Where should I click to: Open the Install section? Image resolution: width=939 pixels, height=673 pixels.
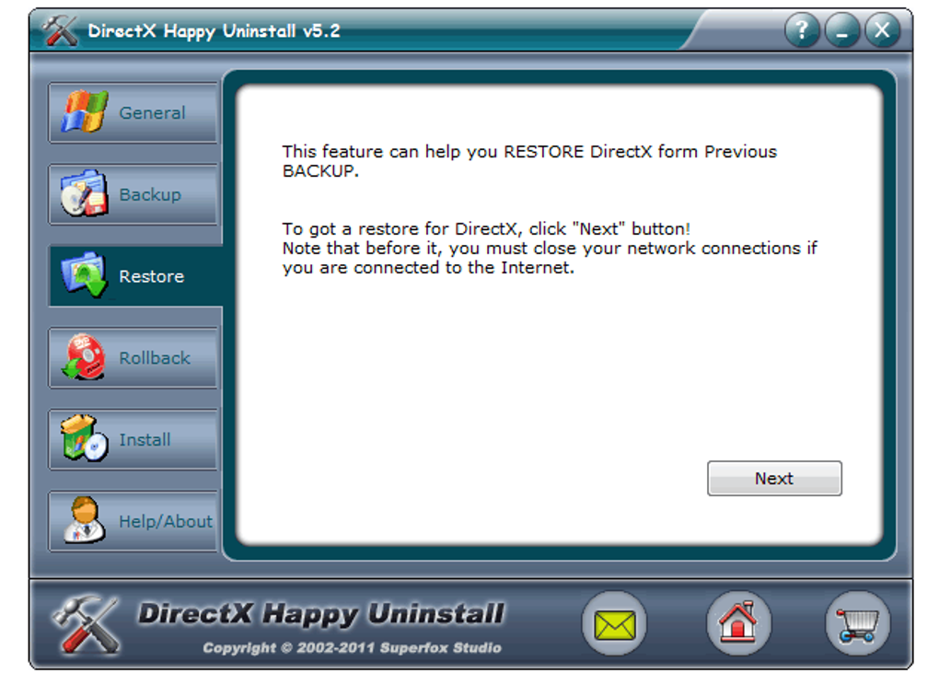tap(133, 439)
